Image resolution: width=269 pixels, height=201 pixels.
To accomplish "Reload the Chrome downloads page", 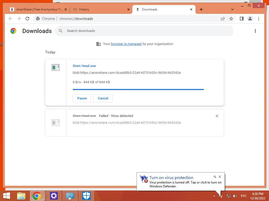I will pos(27,19).
